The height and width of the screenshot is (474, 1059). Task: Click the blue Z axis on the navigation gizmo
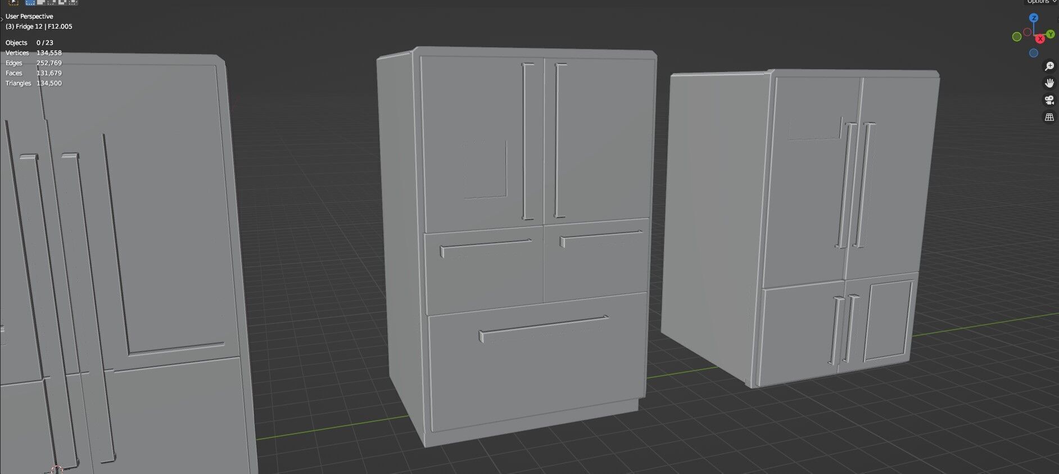point(1034,18)
